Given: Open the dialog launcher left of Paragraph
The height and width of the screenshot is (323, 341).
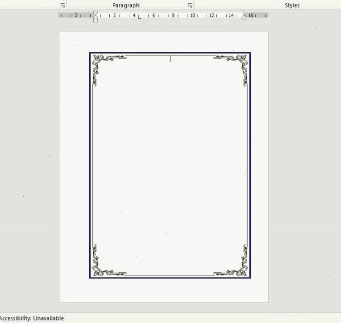Looking at the screenshot, I should (x=63, y=5).
